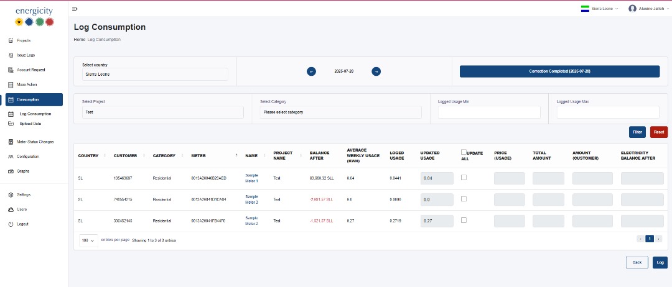Click the Sierra Leone flag icon

[584, 9]
